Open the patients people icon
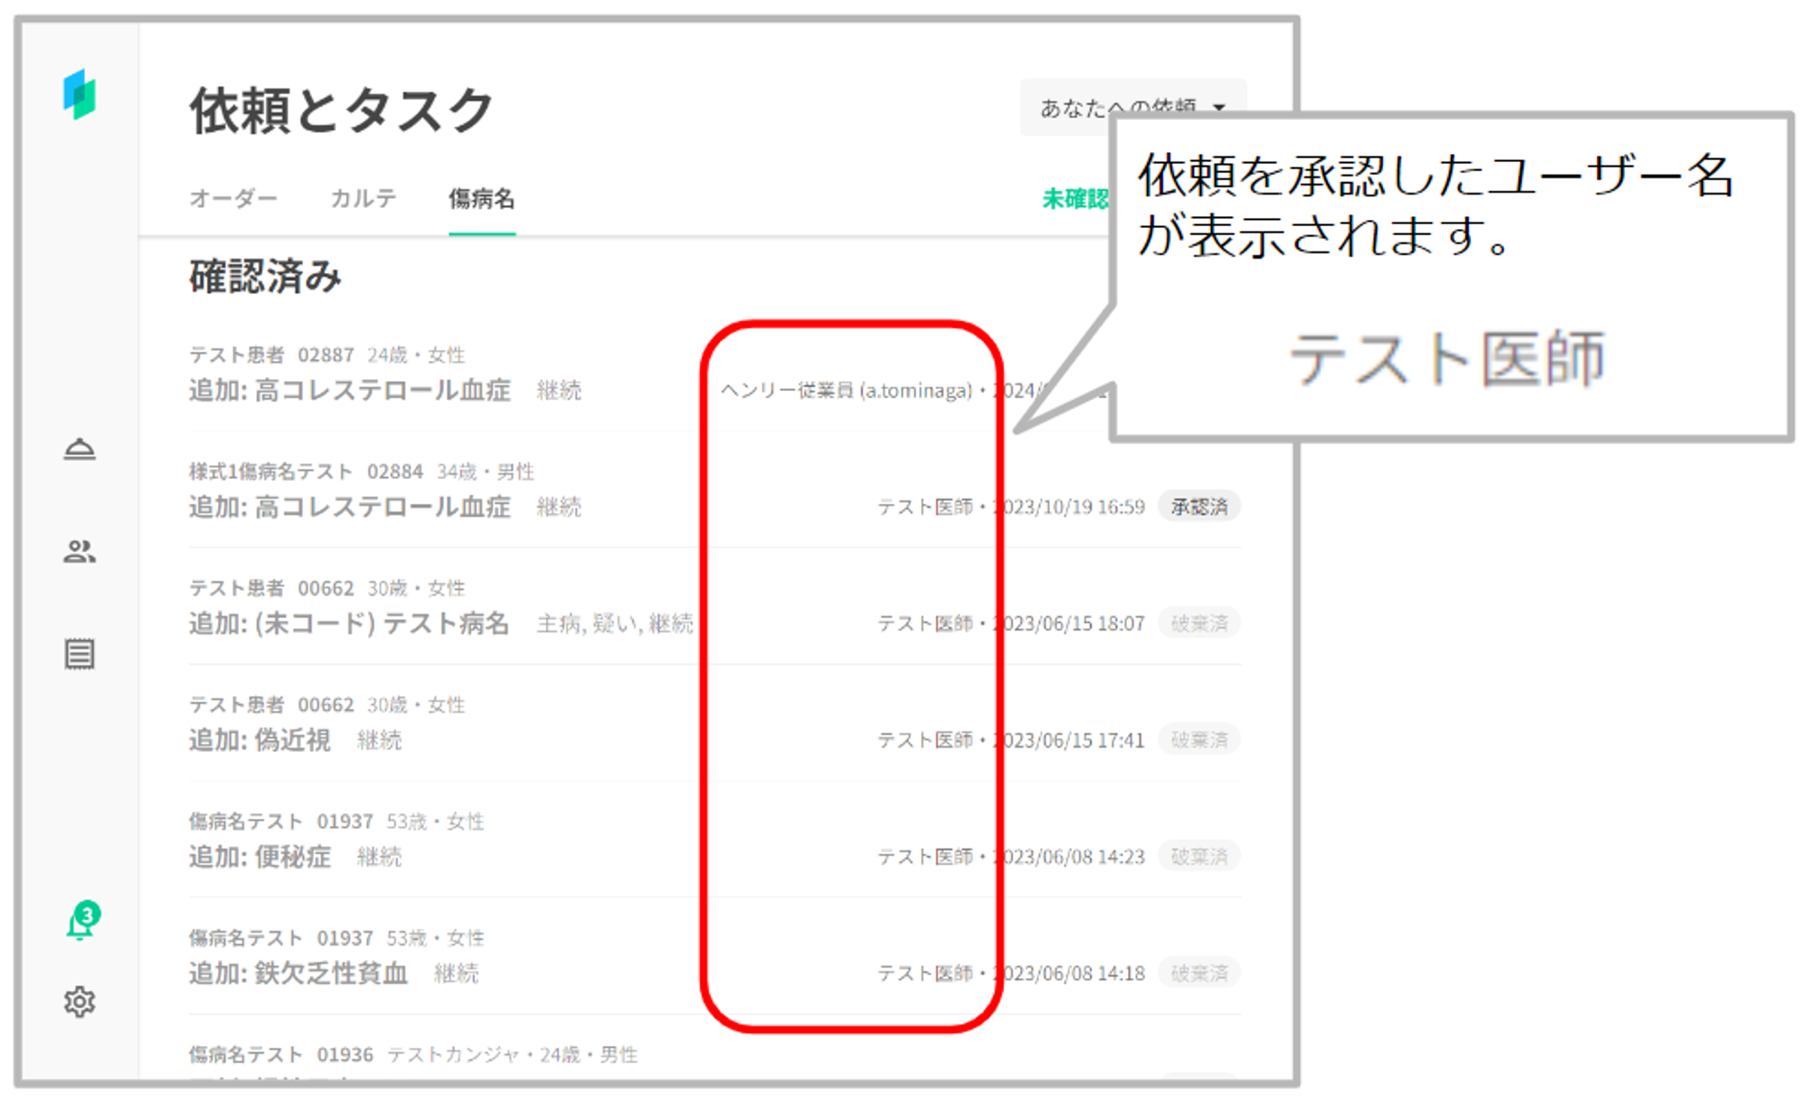1809x1103 pixels. (80, 551)
